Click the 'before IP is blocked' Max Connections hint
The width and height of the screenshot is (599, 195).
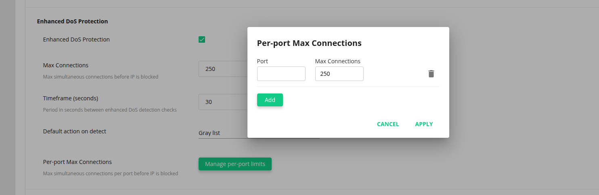[x=101, y=77]
